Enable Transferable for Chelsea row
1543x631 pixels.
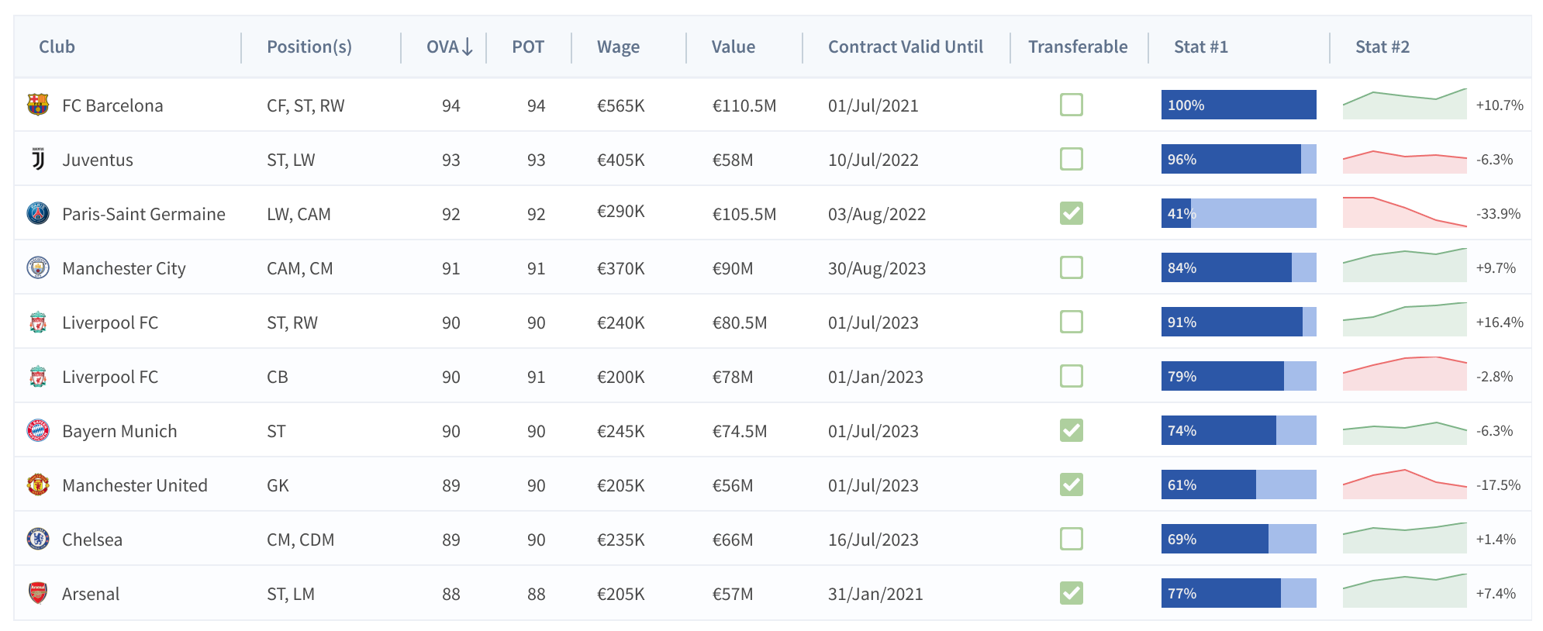(1071, 539)
